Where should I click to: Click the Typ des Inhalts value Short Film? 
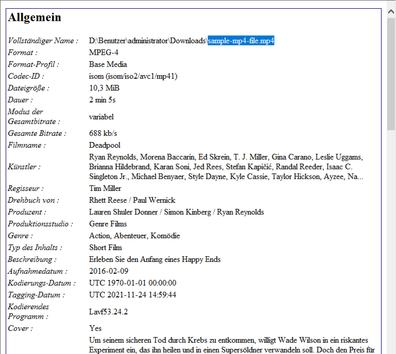105,247
